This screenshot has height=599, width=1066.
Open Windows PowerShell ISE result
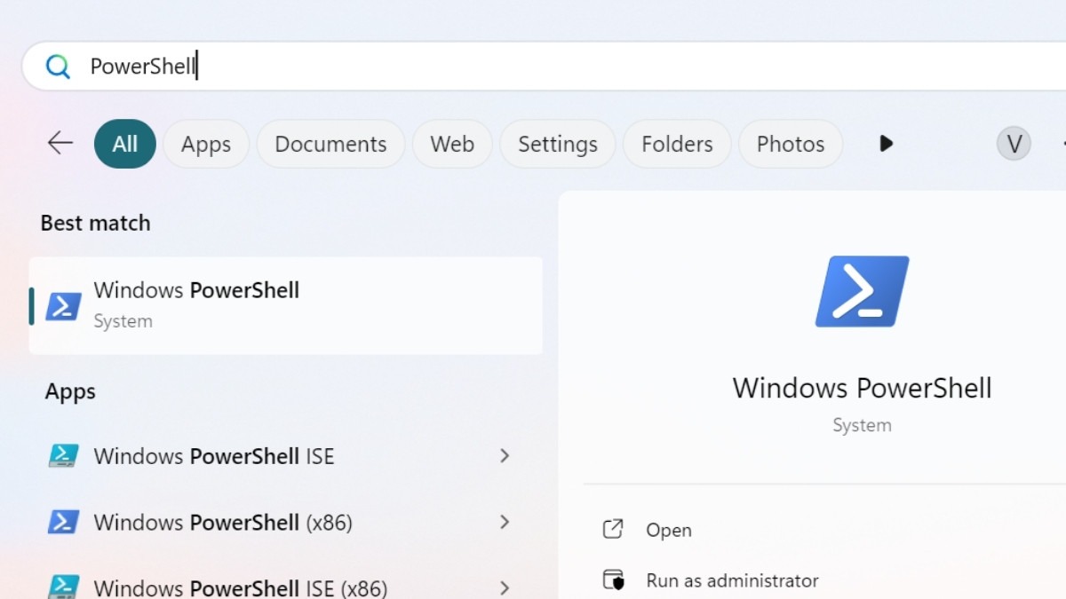[x=286, y=456]
